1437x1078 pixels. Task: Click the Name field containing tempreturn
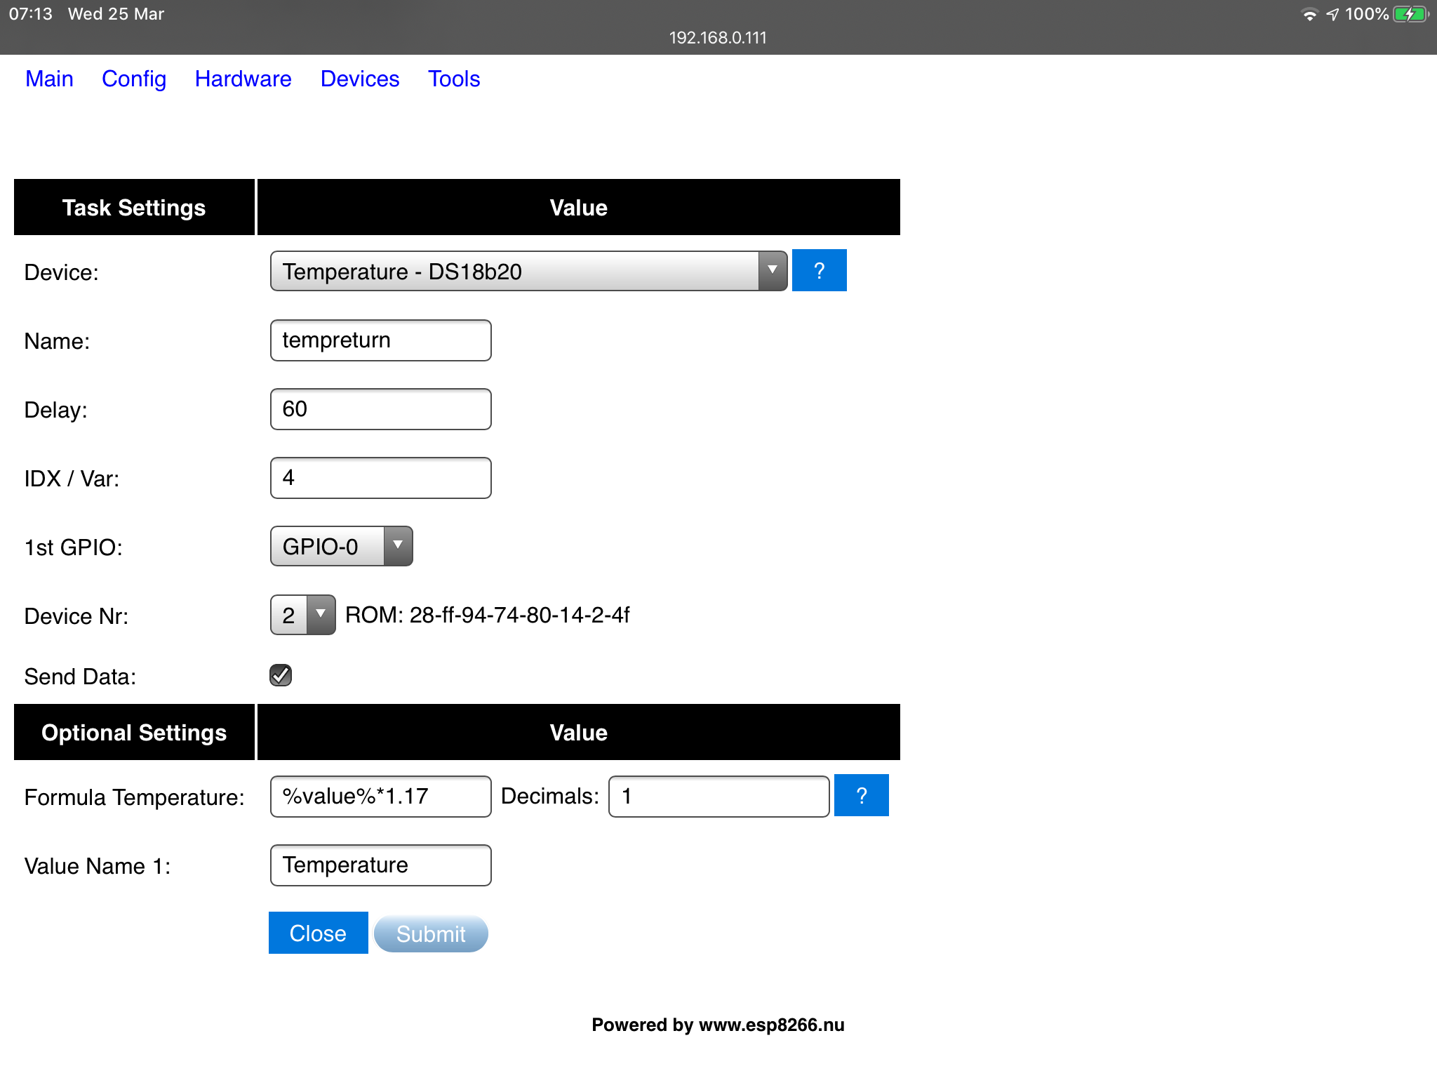(x=380, y=340)
